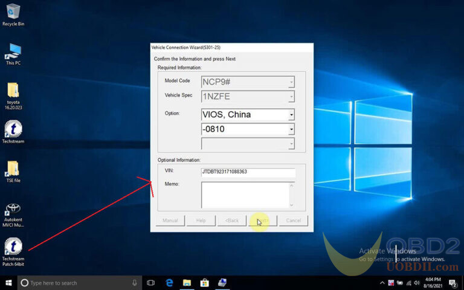Open the Recycle Bin desktop icon
This screenshot has width=464, height=290.
click(13, 15)
